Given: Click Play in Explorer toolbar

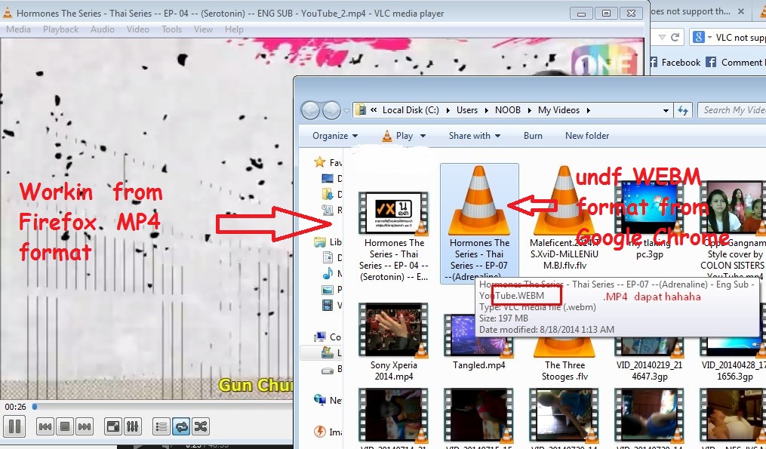Looking at the screenshot, I should coord(398,136).
